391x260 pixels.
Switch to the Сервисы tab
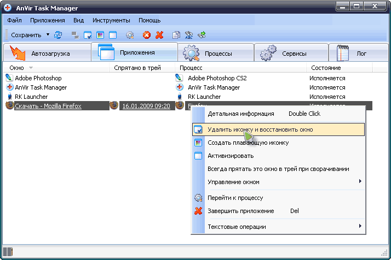click(290, 54)
